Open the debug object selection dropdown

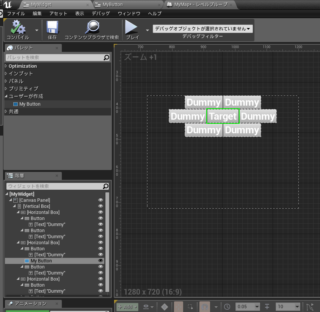pyautogui.click(x=202, y=29)
